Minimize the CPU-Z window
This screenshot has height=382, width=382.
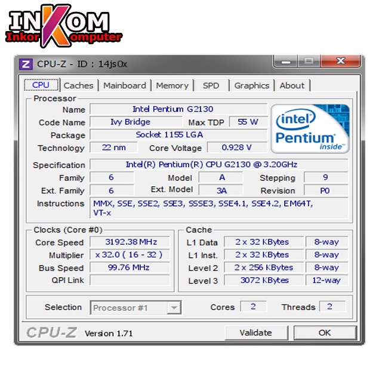(x=285, y=61)
